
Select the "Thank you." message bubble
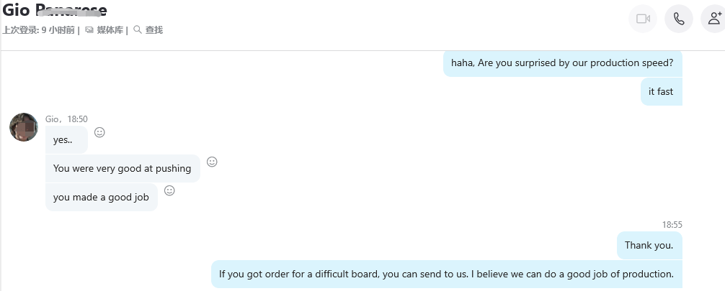649,245
